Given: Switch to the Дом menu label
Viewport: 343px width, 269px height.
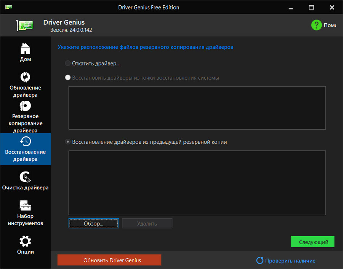Looking at the screenshot, I should [x=26, y=59].
